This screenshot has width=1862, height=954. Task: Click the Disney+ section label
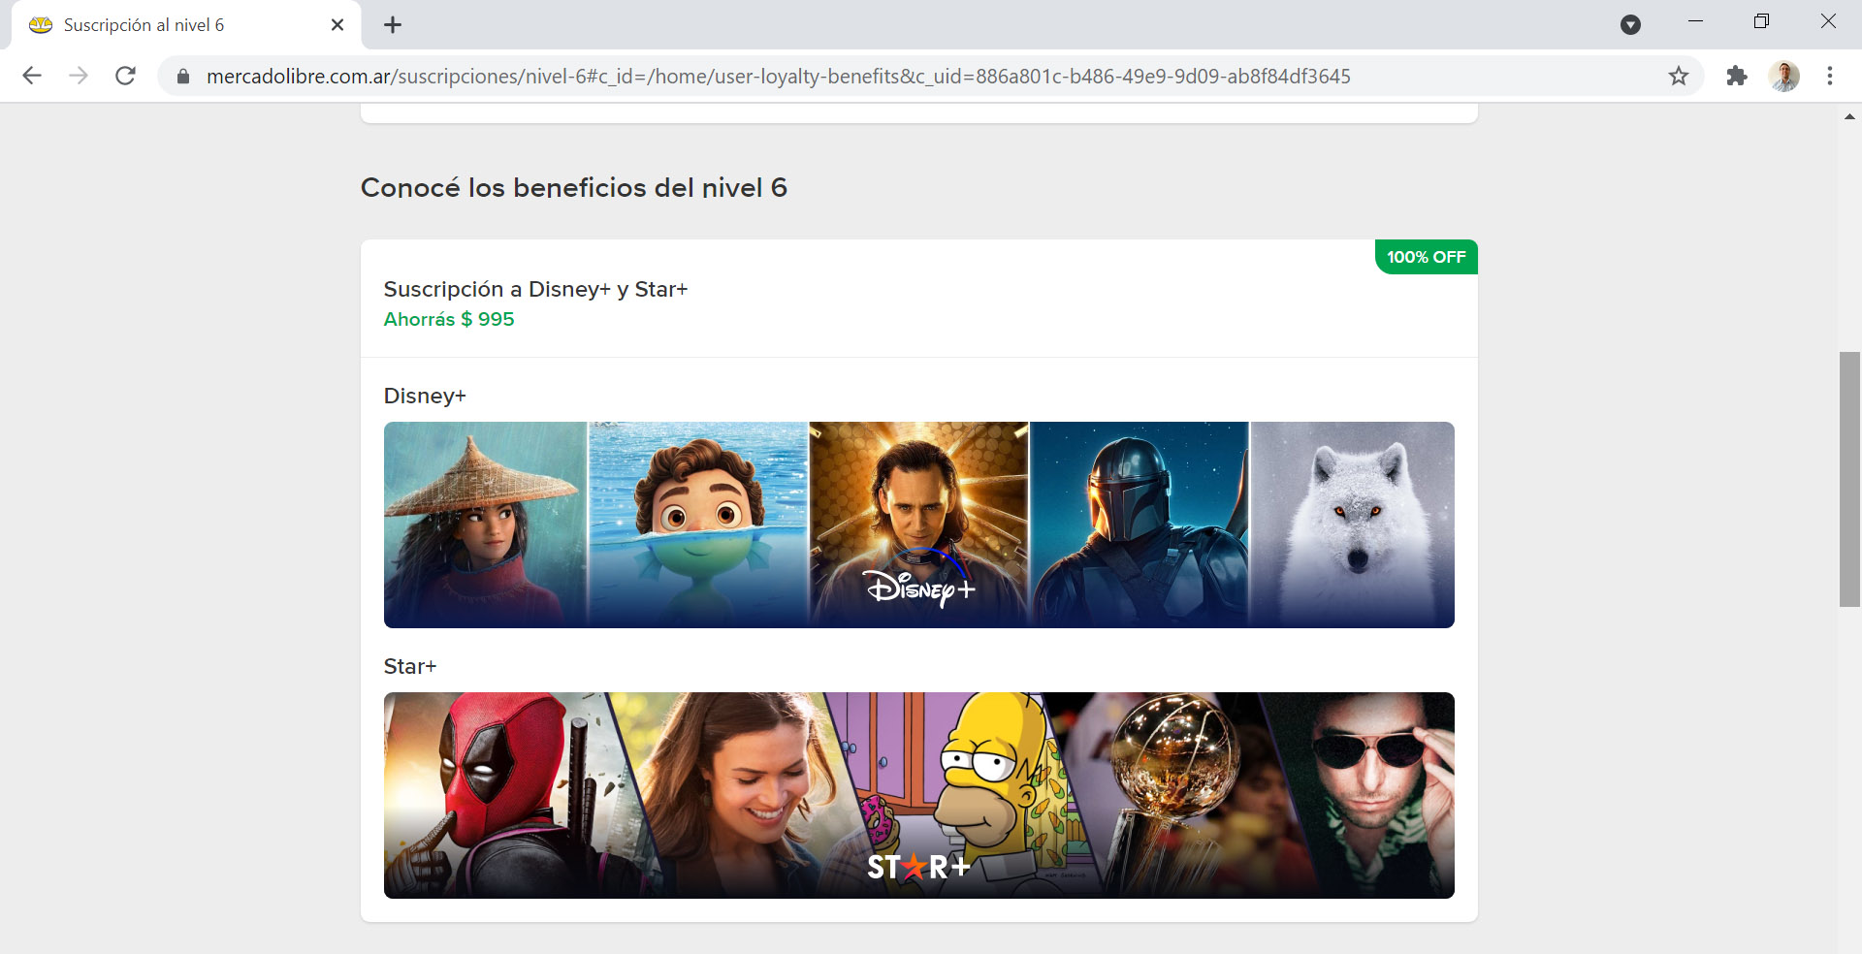[425, 396]
